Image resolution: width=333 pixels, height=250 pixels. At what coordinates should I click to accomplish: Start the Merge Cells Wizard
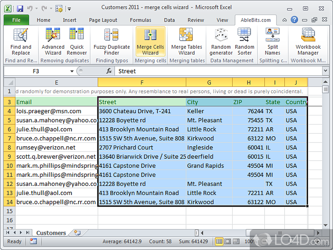(x=150, y=42)
